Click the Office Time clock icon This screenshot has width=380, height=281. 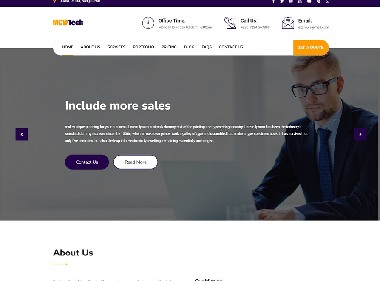148,23
